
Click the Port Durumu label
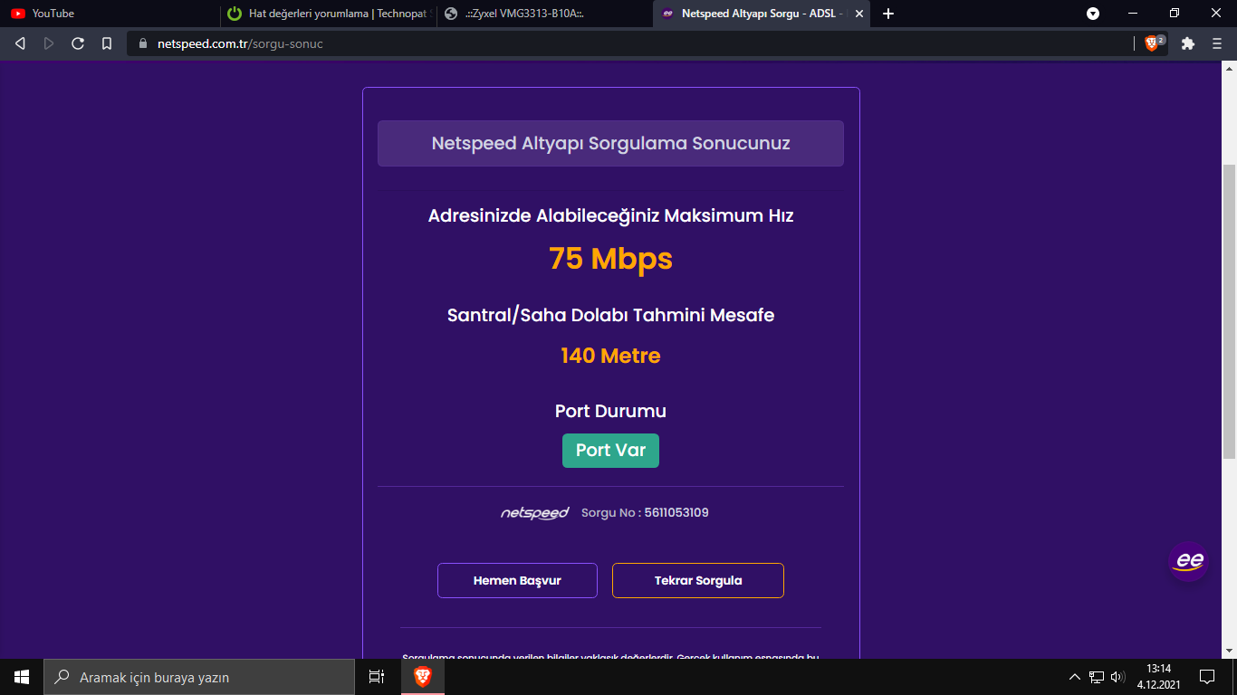pyautogui.click(x=610, y=411)
